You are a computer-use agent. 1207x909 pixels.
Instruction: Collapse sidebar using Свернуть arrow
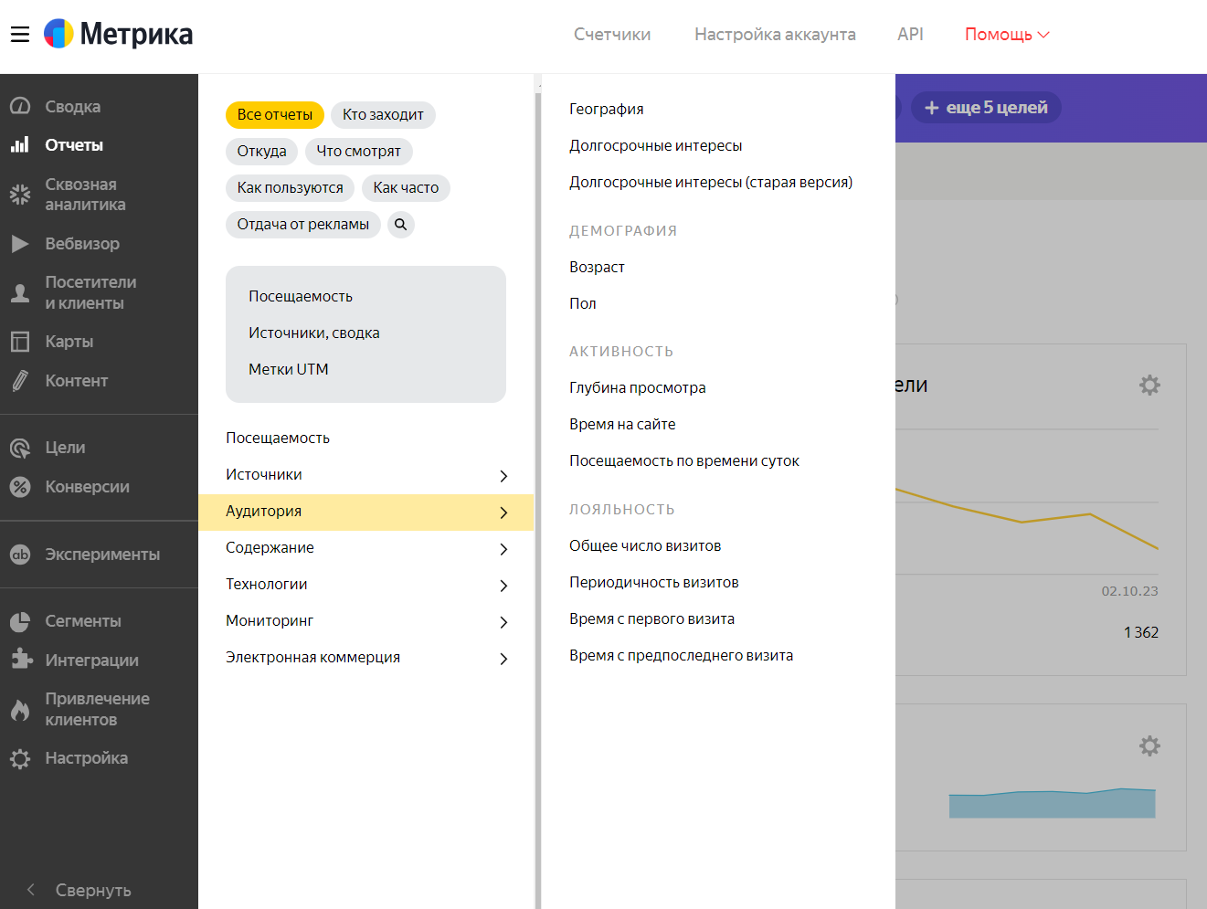pos(31,890)
